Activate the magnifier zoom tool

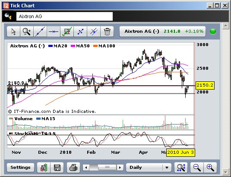(x=27, y=31)
